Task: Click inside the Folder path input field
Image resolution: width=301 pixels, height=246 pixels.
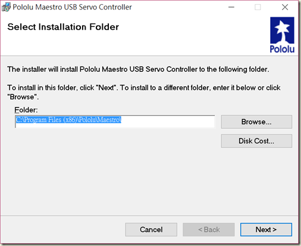Action: (x=115, y=122)
